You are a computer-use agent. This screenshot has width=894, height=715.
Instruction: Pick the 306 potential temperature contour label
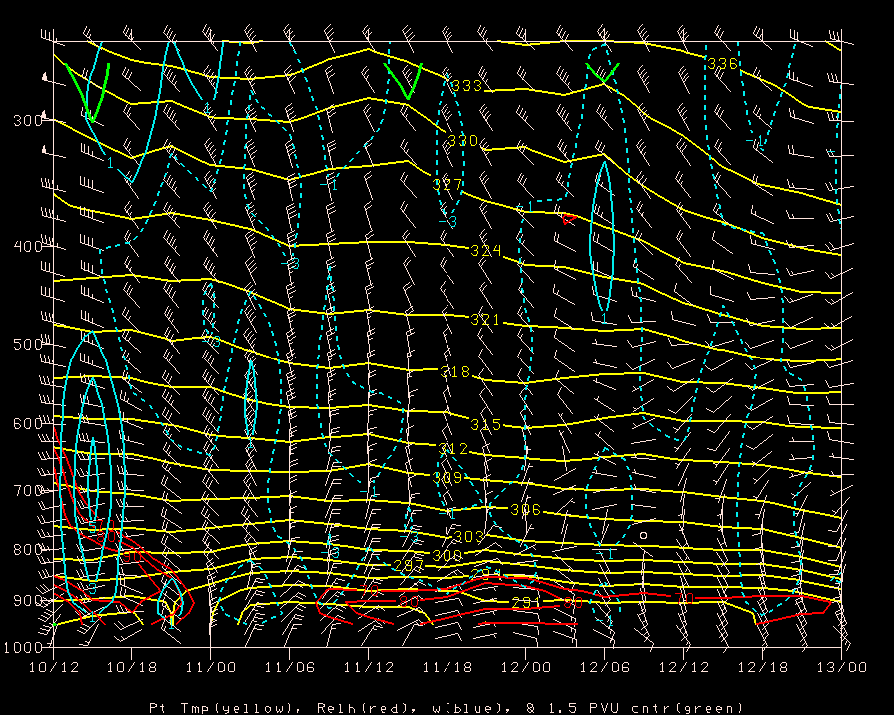click(x=525, y=509)
